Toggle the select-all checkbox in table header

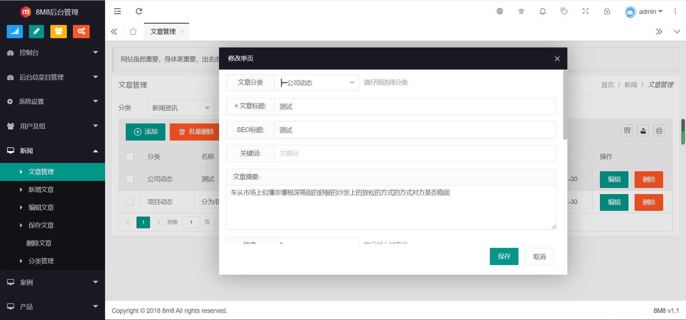[x=130, y=157]
